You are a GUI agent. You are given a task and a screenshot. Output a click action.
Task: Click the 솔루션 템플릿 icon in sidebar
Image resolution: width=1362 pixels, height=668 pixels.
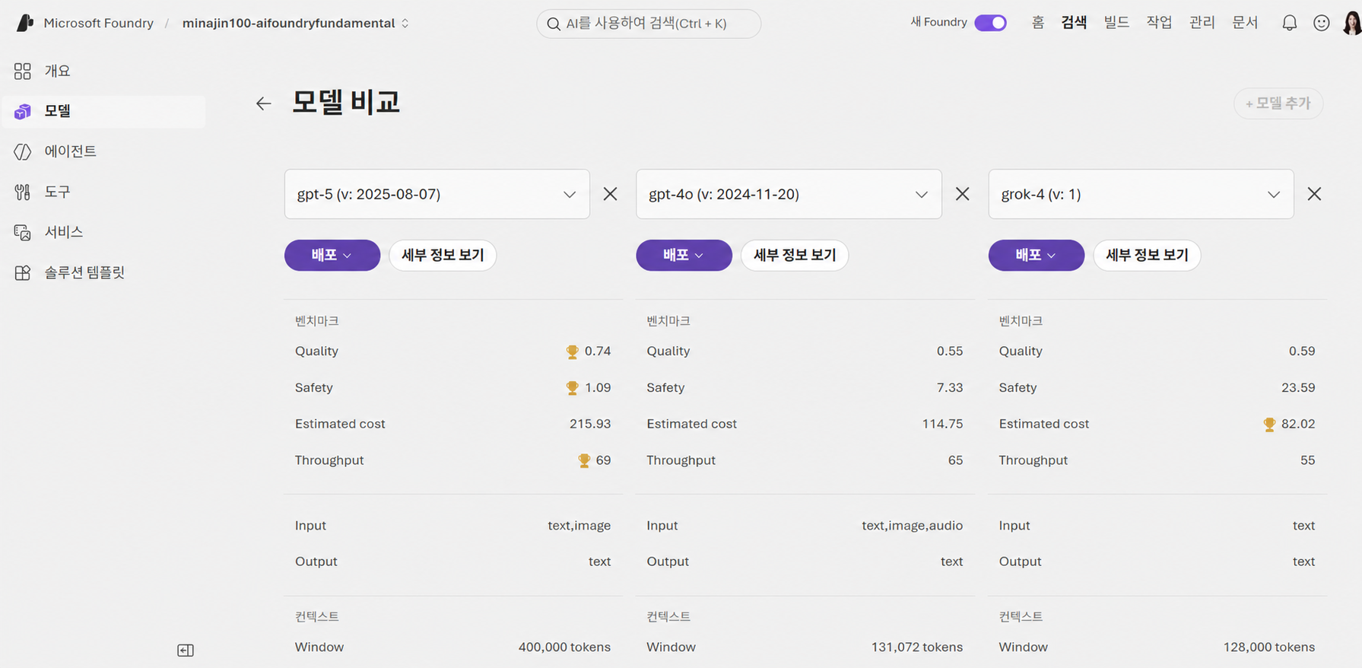[23, 272]
